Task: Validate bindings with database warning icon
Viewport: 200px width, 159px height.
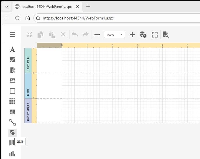Action: (143, 35)
